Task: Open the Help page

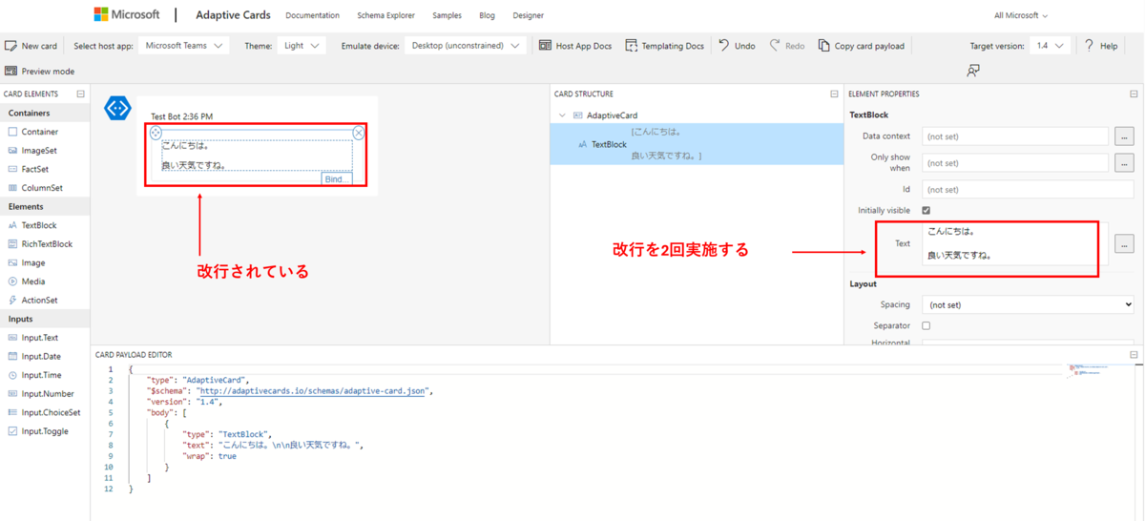Action: [1100, 46]
